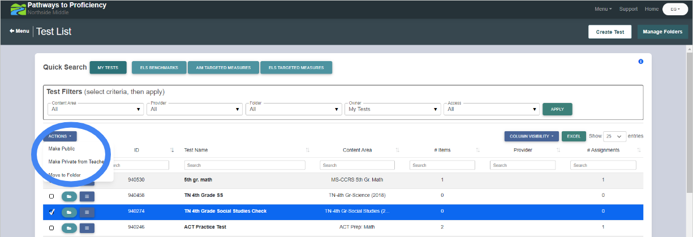Sort by Content Area column arrows

(x=398, y=150)
